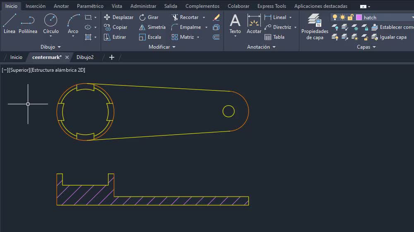Add a new drawing tab
This screenshot has width=414, height=232.
pyautogui.click(x=112, y=57)
